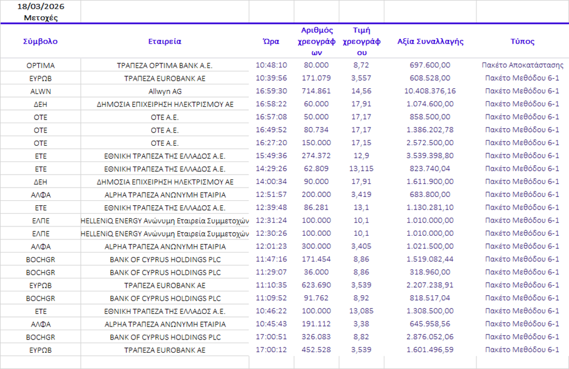Select the Allwyn AG company cell

click(x=165, y=91)
